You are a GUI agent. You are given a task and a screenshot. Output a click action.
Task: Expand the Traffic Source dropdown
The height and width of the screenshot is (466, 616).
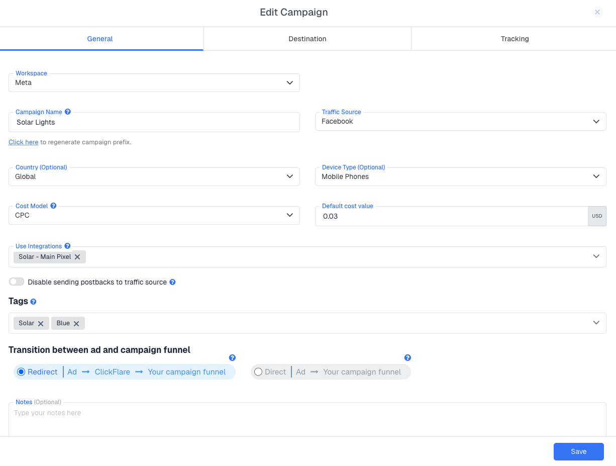point(460,122)
